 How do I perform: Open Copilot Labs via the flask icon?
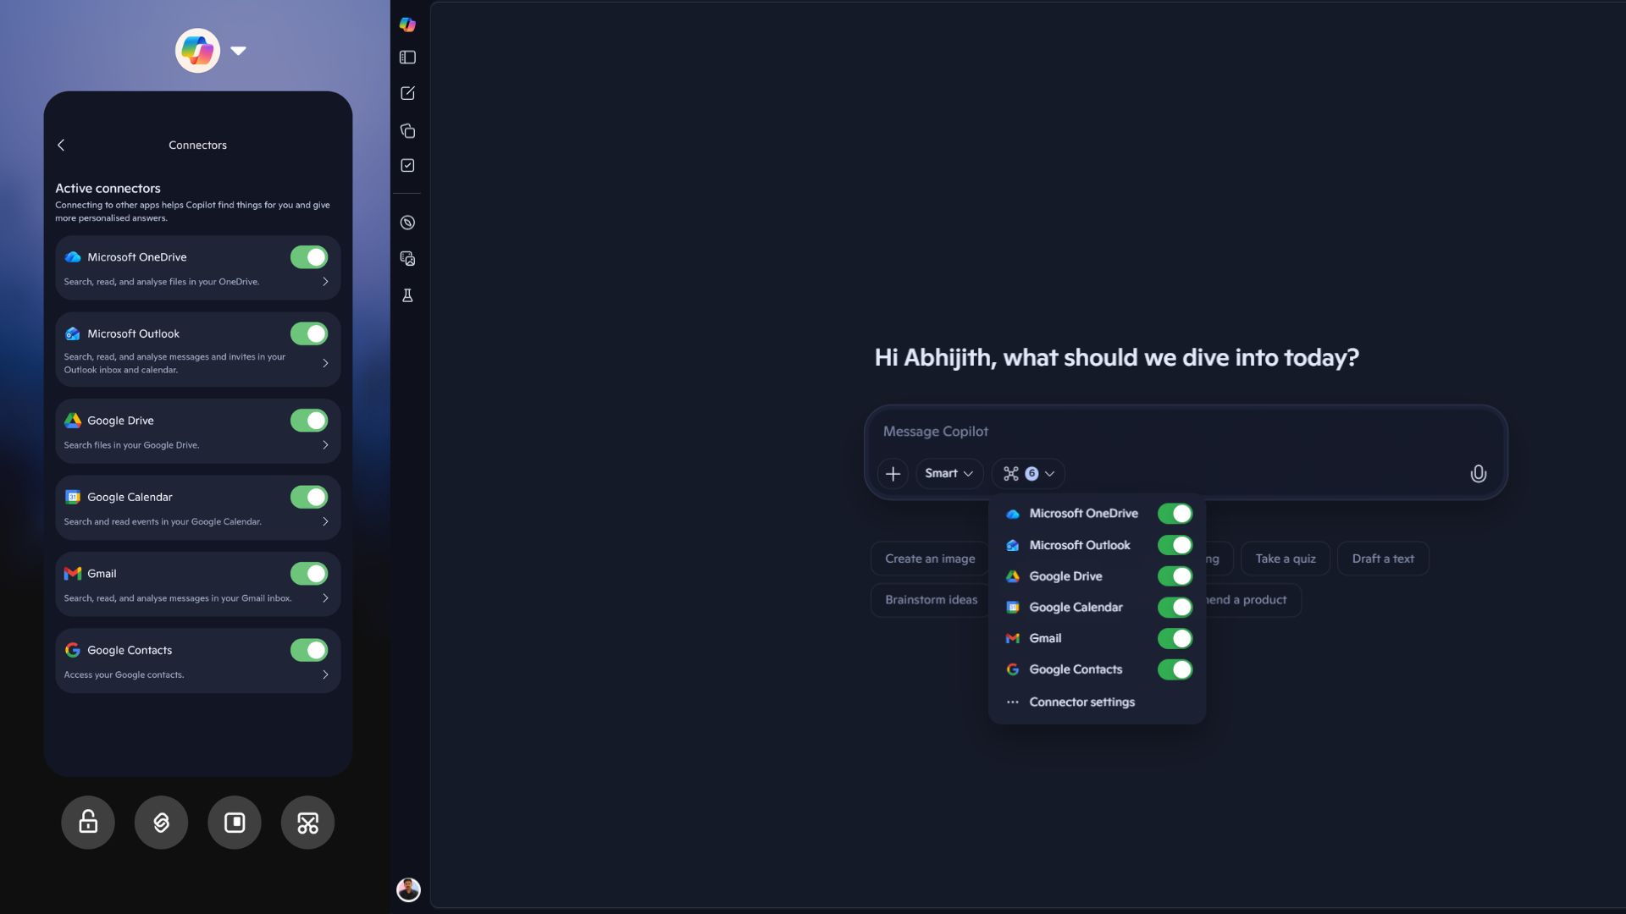pos(408,295)
